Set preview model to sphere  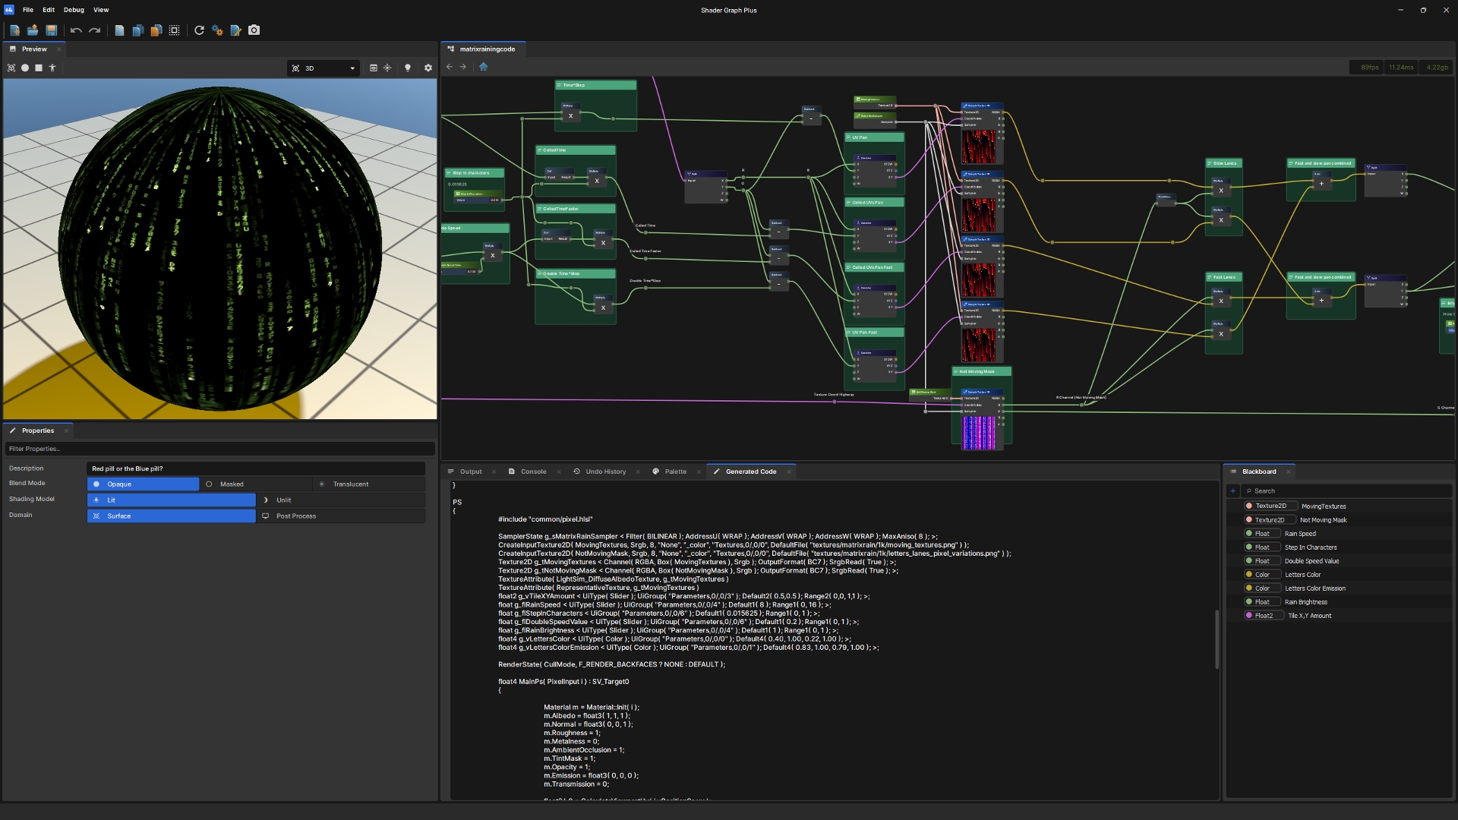[x=25, y=68]
